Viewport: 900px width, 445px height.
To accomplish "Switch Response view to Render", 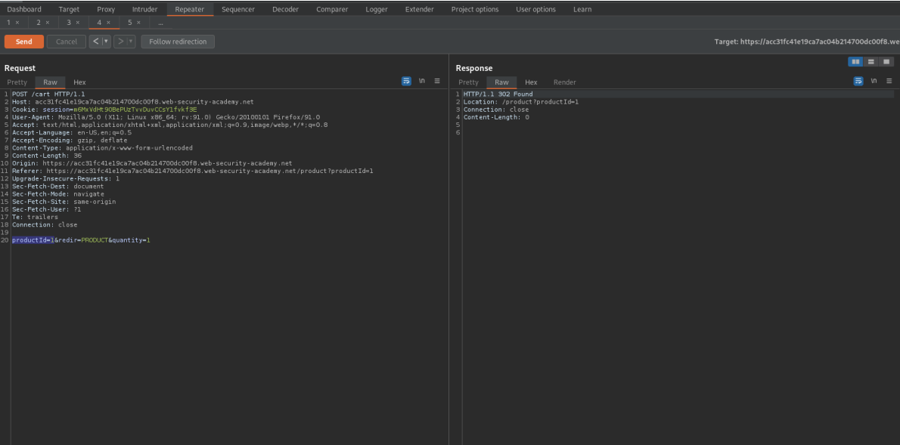I will (565, 82).
